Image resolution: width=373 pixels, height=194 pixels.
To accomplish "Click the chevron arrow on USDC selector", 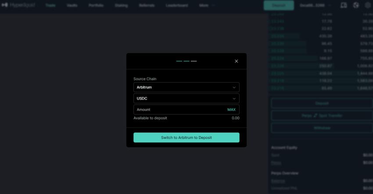I will (234, 99).
